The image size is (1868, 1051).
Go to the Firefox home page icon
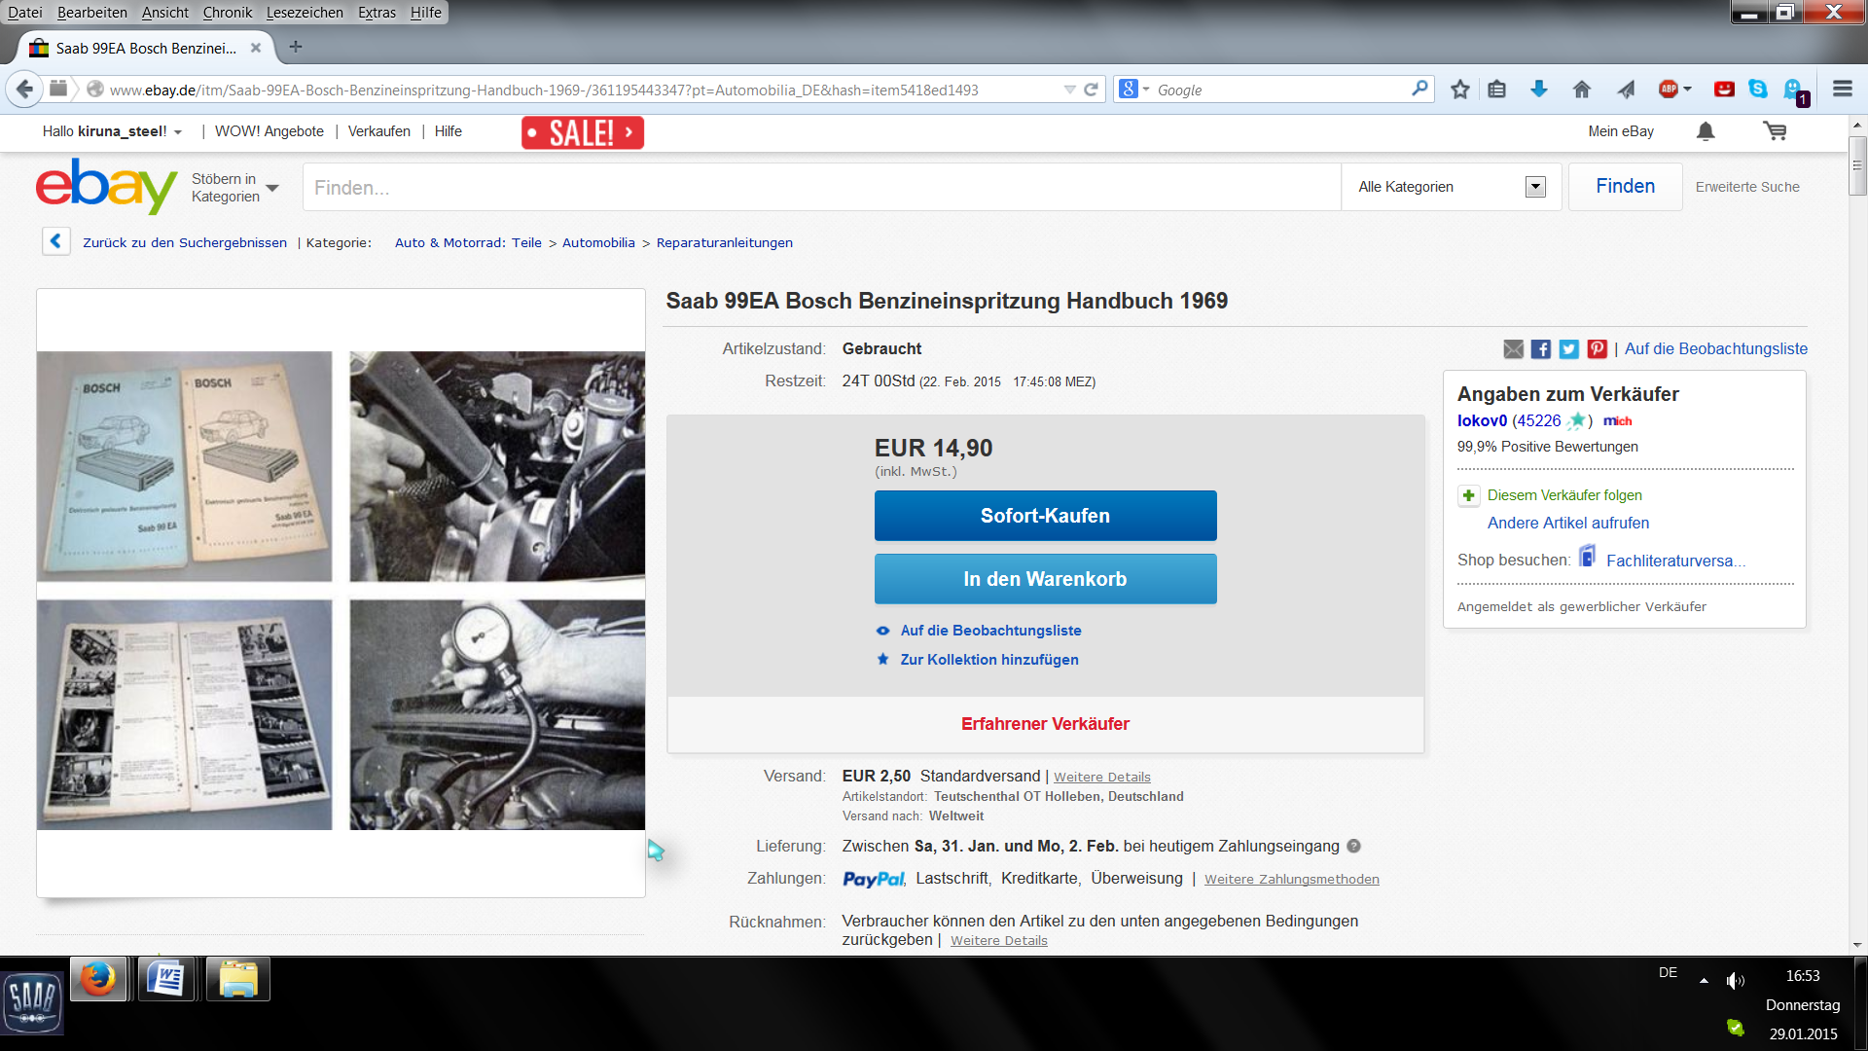coord(1582,90)
